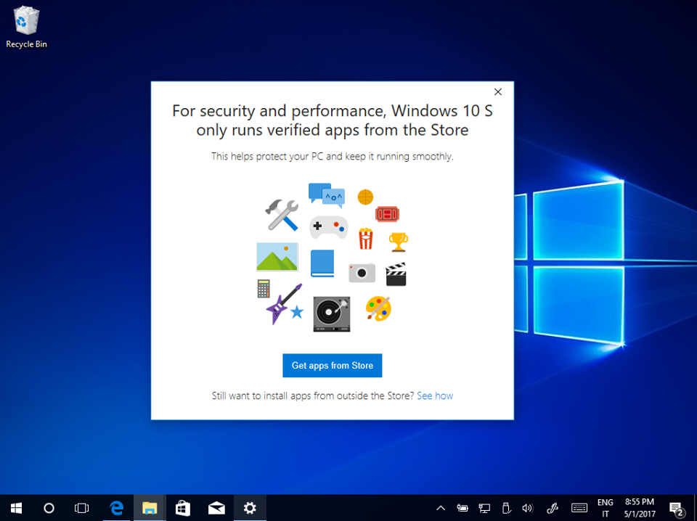Click the safely remove hardware icon

[506, 508]
